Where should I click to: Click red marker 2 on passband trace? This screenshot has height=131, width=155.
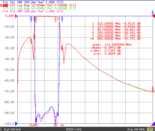tap(56, 19)
